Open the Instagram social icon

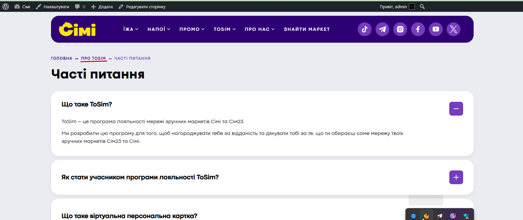(x=400, y=29)
